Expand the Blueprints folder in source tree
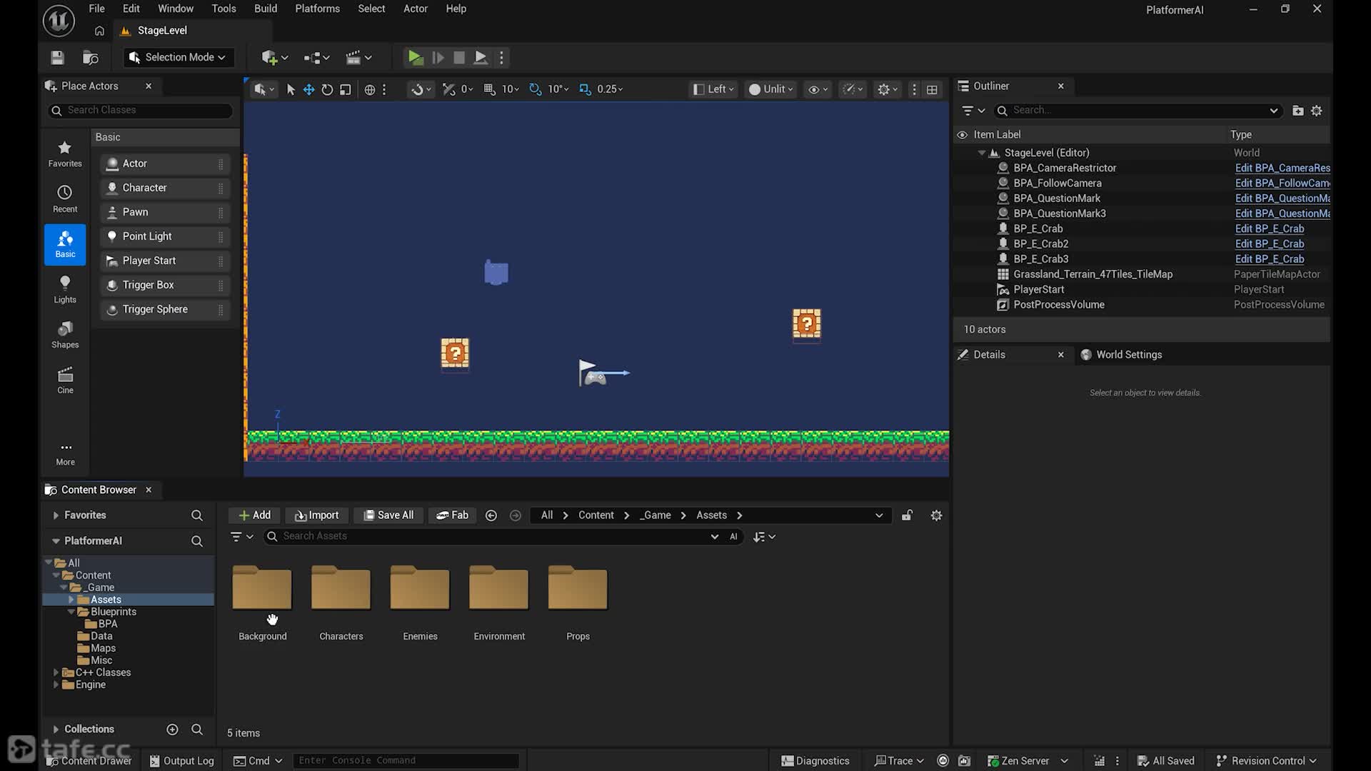 click(71, 612)
